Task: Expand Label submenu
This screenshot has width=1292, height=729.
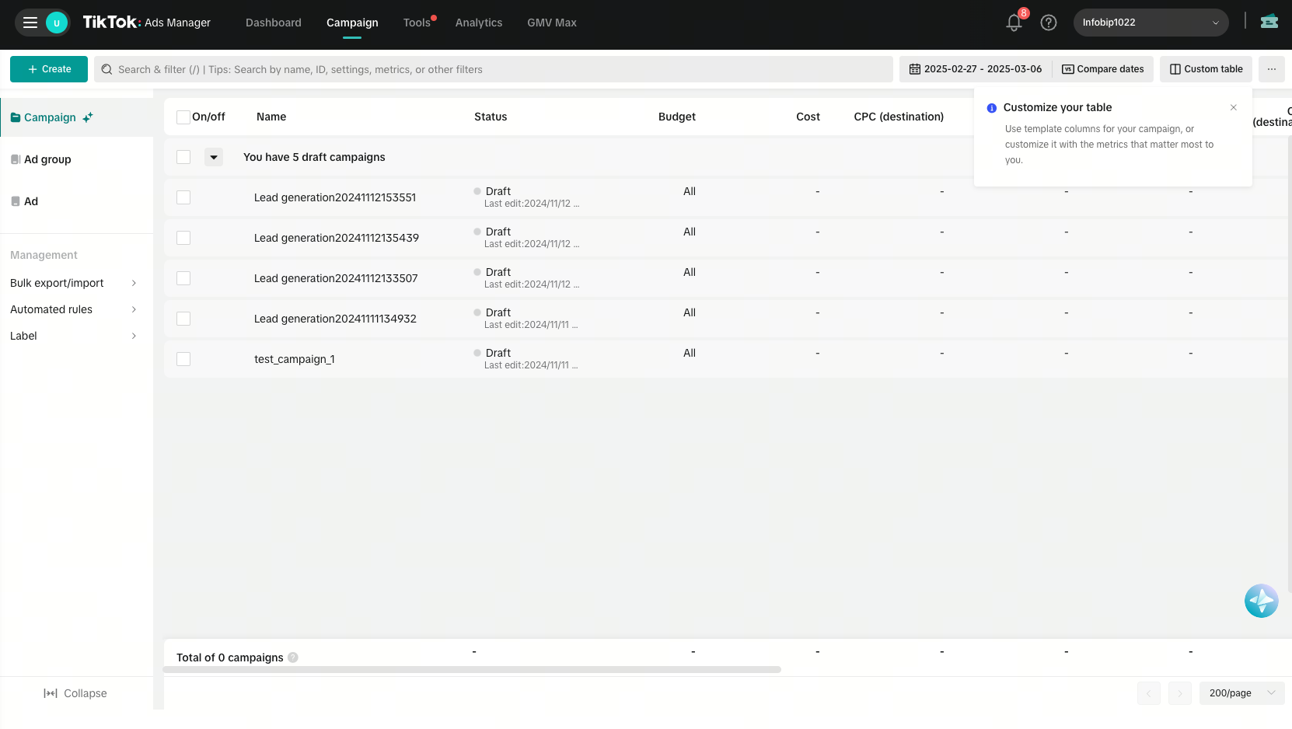Action: [74, 336]
